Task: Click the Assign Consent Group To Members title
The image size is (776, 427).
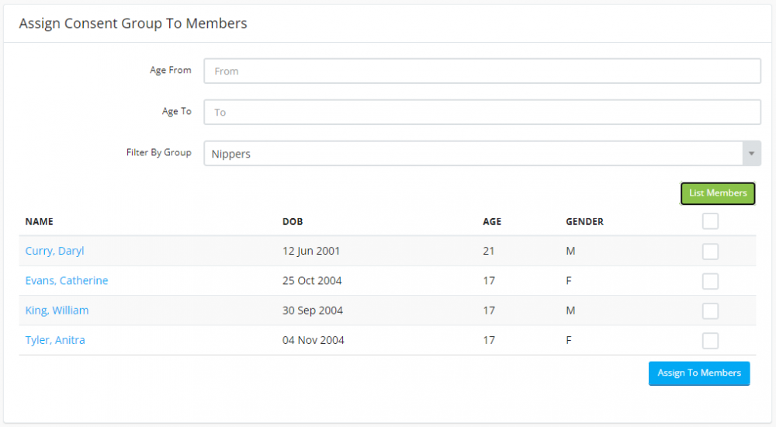Action: [133, 23]
